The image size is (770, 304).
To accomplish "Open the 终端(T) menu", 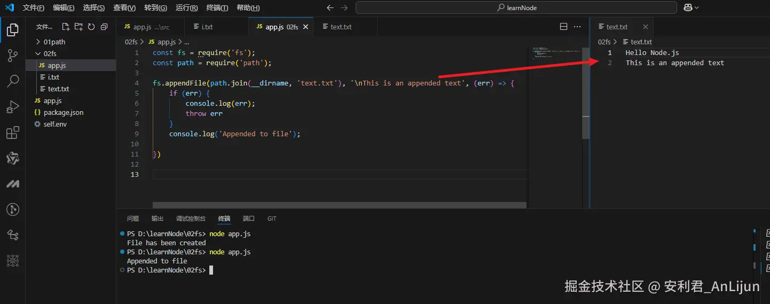I will (x=217, y=8).
